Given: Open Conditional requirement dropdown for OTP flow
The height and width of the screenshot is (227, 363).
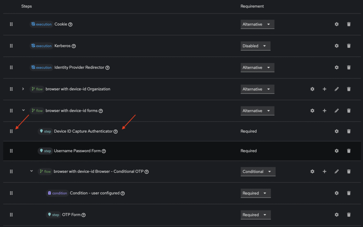Looking at the screenshot, I should click(x=258, y=172).
